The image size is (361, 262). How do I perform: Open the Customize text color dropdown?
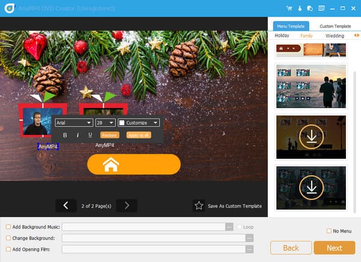coord(138,123)
